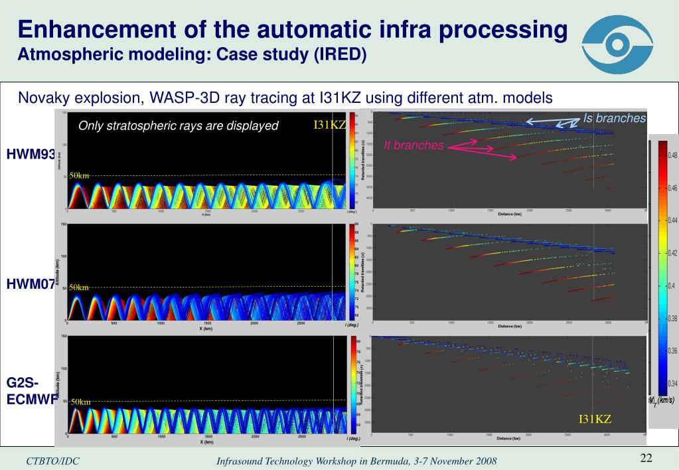Click the 'Distance (km)' axis label under HWM07 travel time plot
Screen dimensions: 679x470
click(509, 326)
